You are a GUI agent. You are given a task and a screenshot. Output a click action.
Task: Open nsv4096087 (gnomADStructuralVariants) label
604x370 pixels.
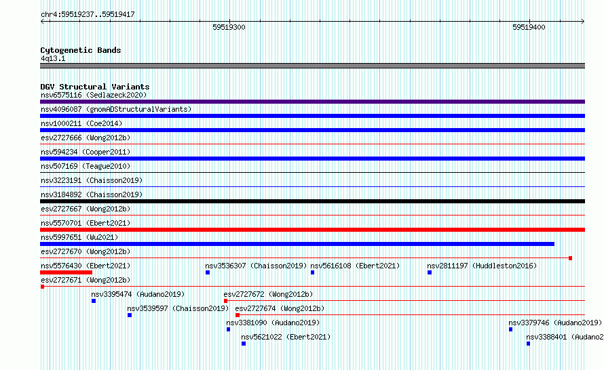pyautogui.click(x=116, y=109)
